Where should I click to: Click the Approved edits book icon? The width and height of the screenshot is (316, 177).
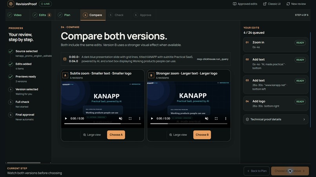pos(234,4)
